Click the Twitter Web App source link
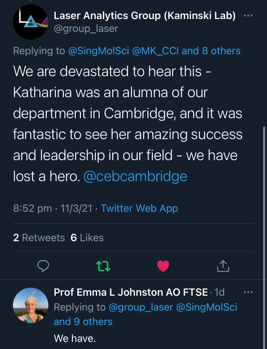 (x=139, y=208)
